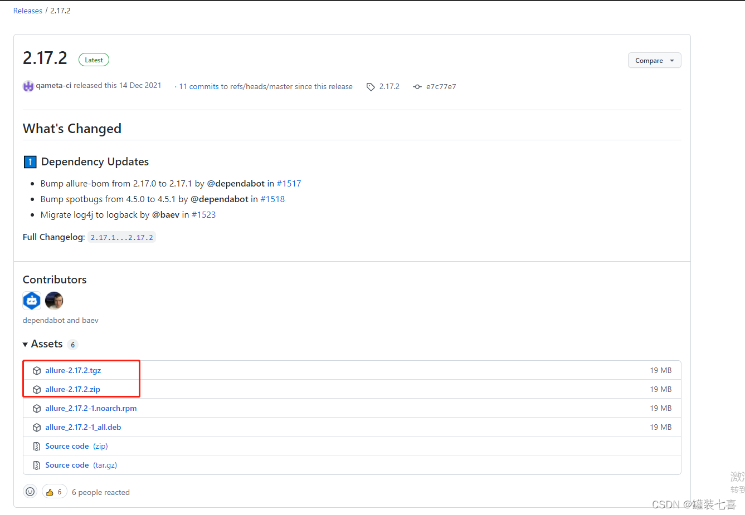Open the qameta-ci author link
The width and height of the screenshot is (745, 515).
point(53,86)
